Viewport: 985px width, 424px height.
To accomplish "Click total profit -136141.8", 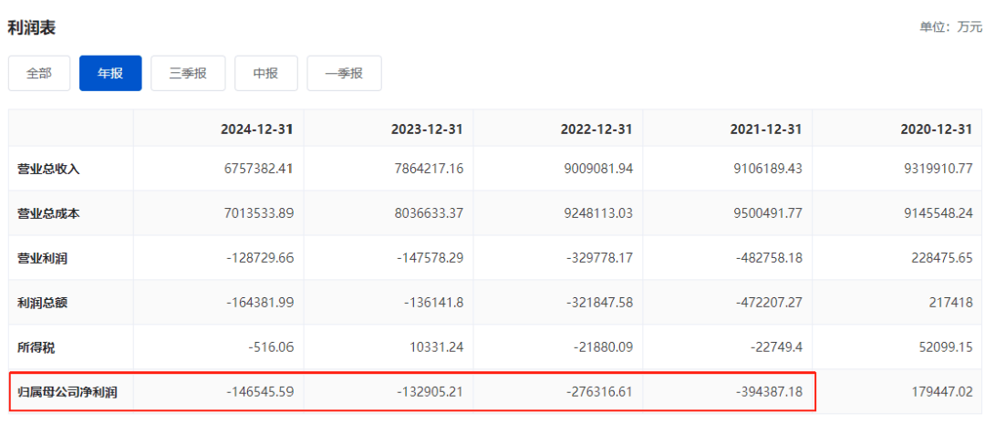I will [x=433, y=302].
